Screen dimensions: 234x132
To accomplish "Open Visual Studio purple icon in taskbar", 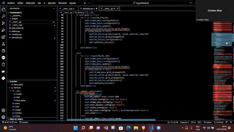I will tap(106, 128).
